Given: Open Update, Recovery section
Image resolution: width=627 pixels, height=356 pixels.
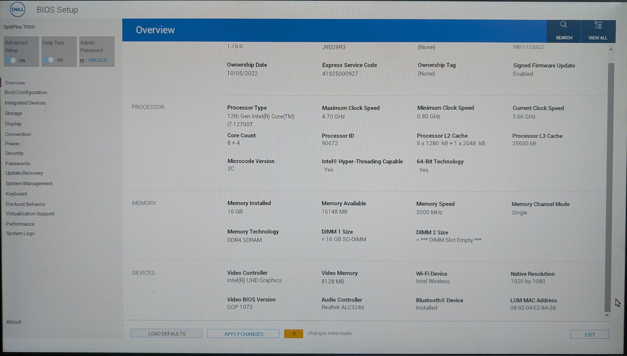Looking at the screenshot, I should coord(24,173).
